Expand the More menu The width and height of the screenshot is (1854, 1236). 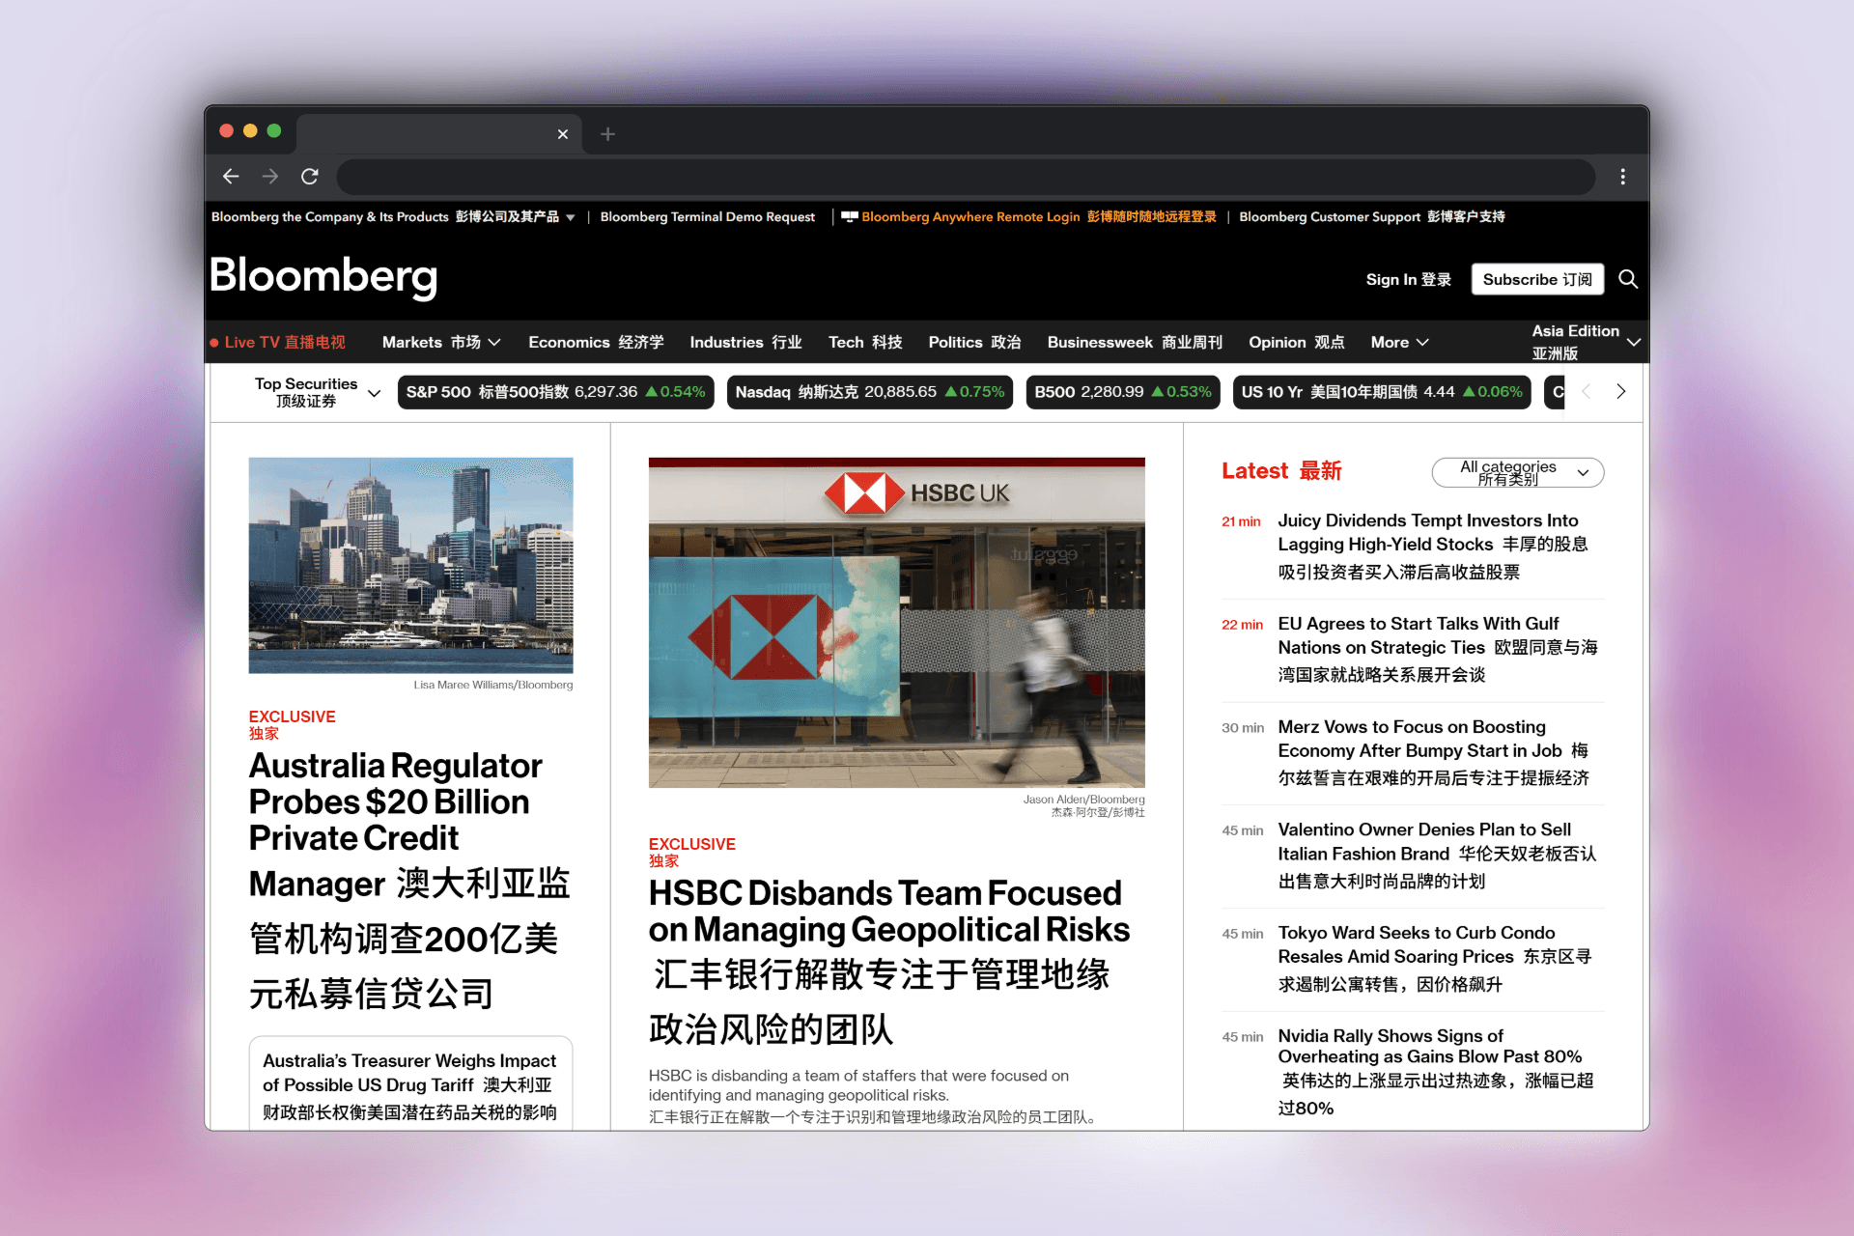coord(1399,343)
